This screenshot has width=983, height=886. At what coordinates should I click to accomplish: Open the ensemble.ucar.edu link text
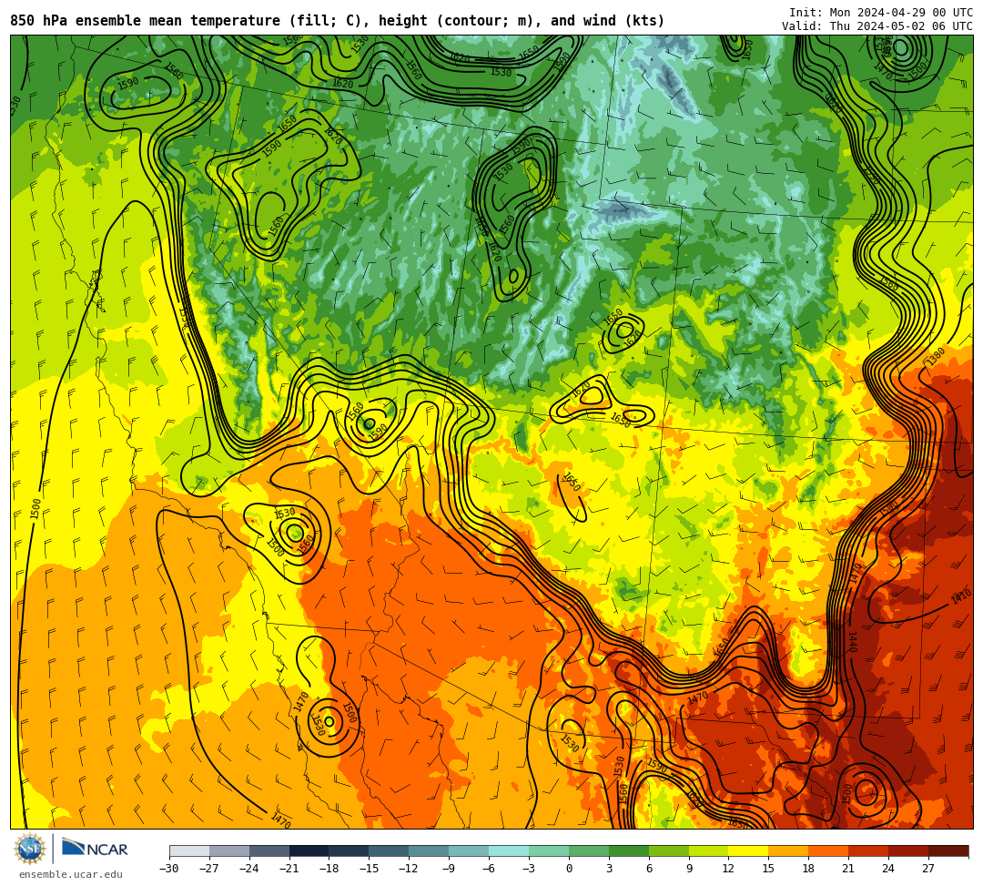click(71, 874)
